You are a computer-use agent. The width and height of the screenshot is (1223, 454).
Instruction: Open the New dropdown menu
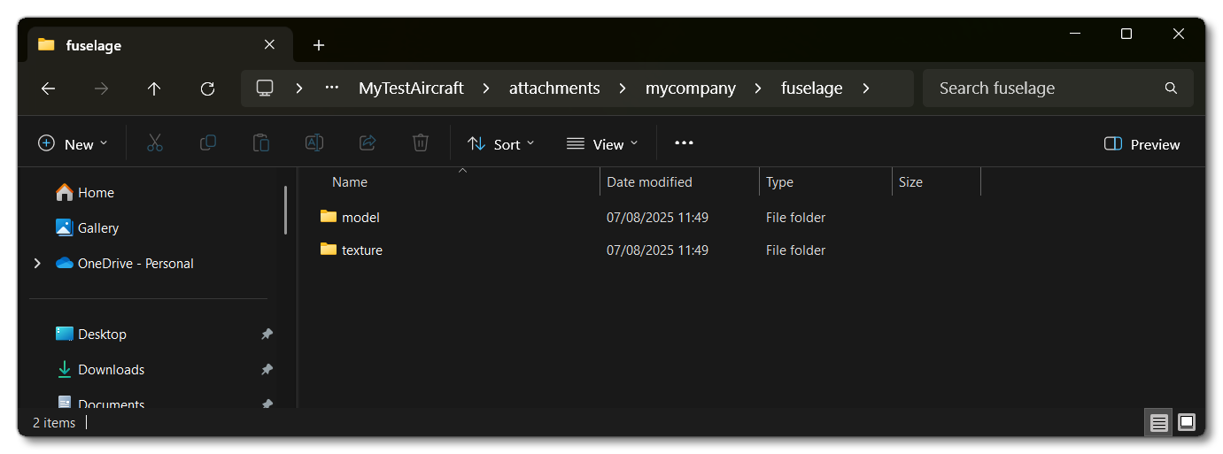tap(73, 144)
